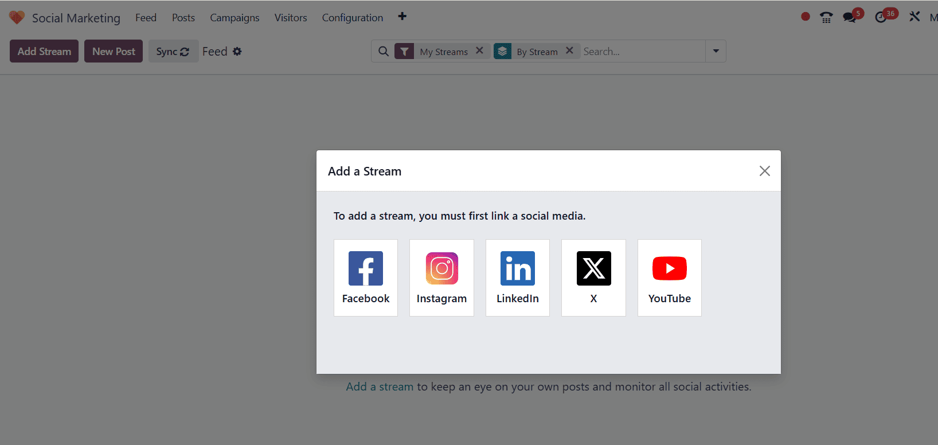Click the By Stream facet label

(x=537, y=52)
